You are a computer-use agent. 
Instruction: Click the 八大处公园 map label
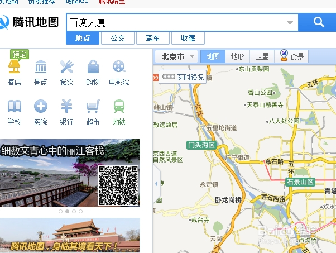(284, 121)
